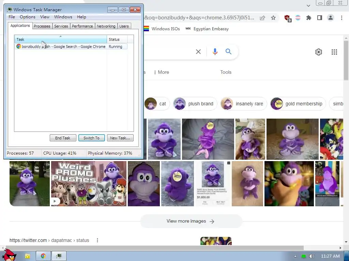Switch to the Performance tab
This screenshot has width=349, height=261.
(82, 26)
